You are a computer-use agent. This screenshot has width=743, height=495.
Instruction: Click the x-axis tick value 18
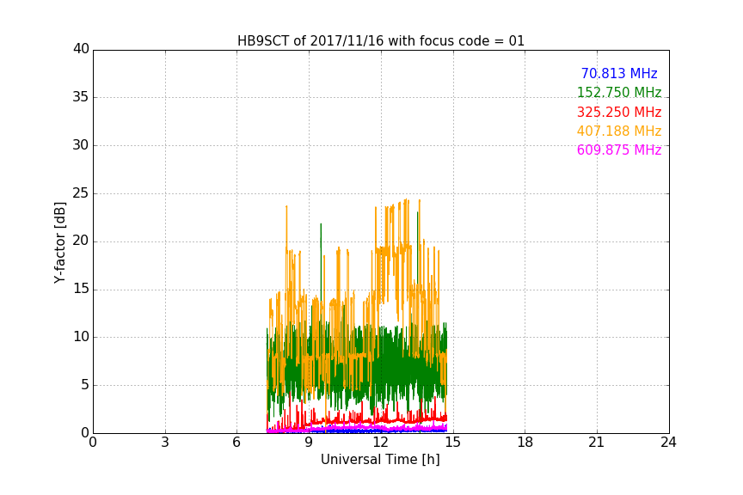[525, 442]
